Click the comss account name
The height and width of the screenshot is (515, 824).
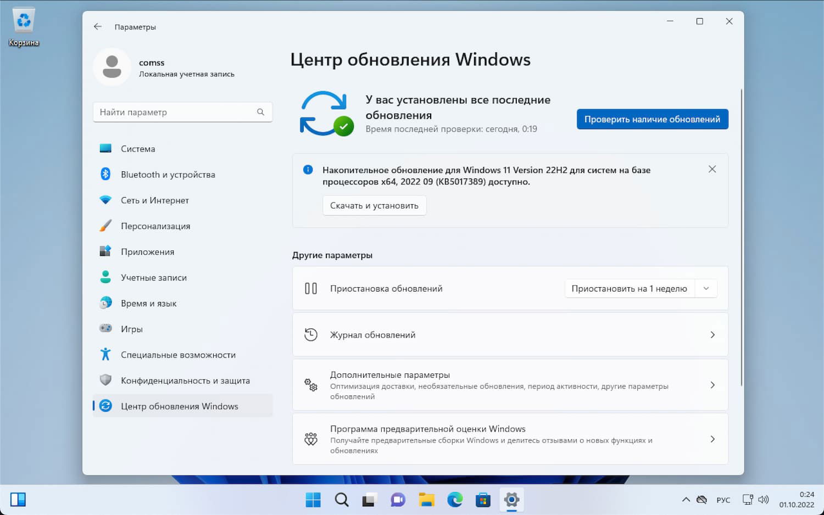pos(152,63)
